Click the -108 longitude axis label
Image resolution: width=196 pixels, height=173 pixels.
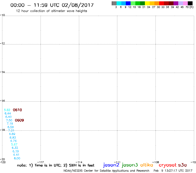point(155,162)
